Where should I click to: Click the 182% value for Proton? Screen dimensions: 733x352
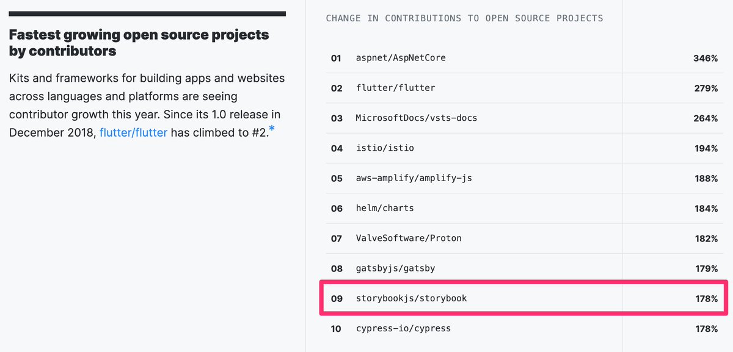coord(706,238)
